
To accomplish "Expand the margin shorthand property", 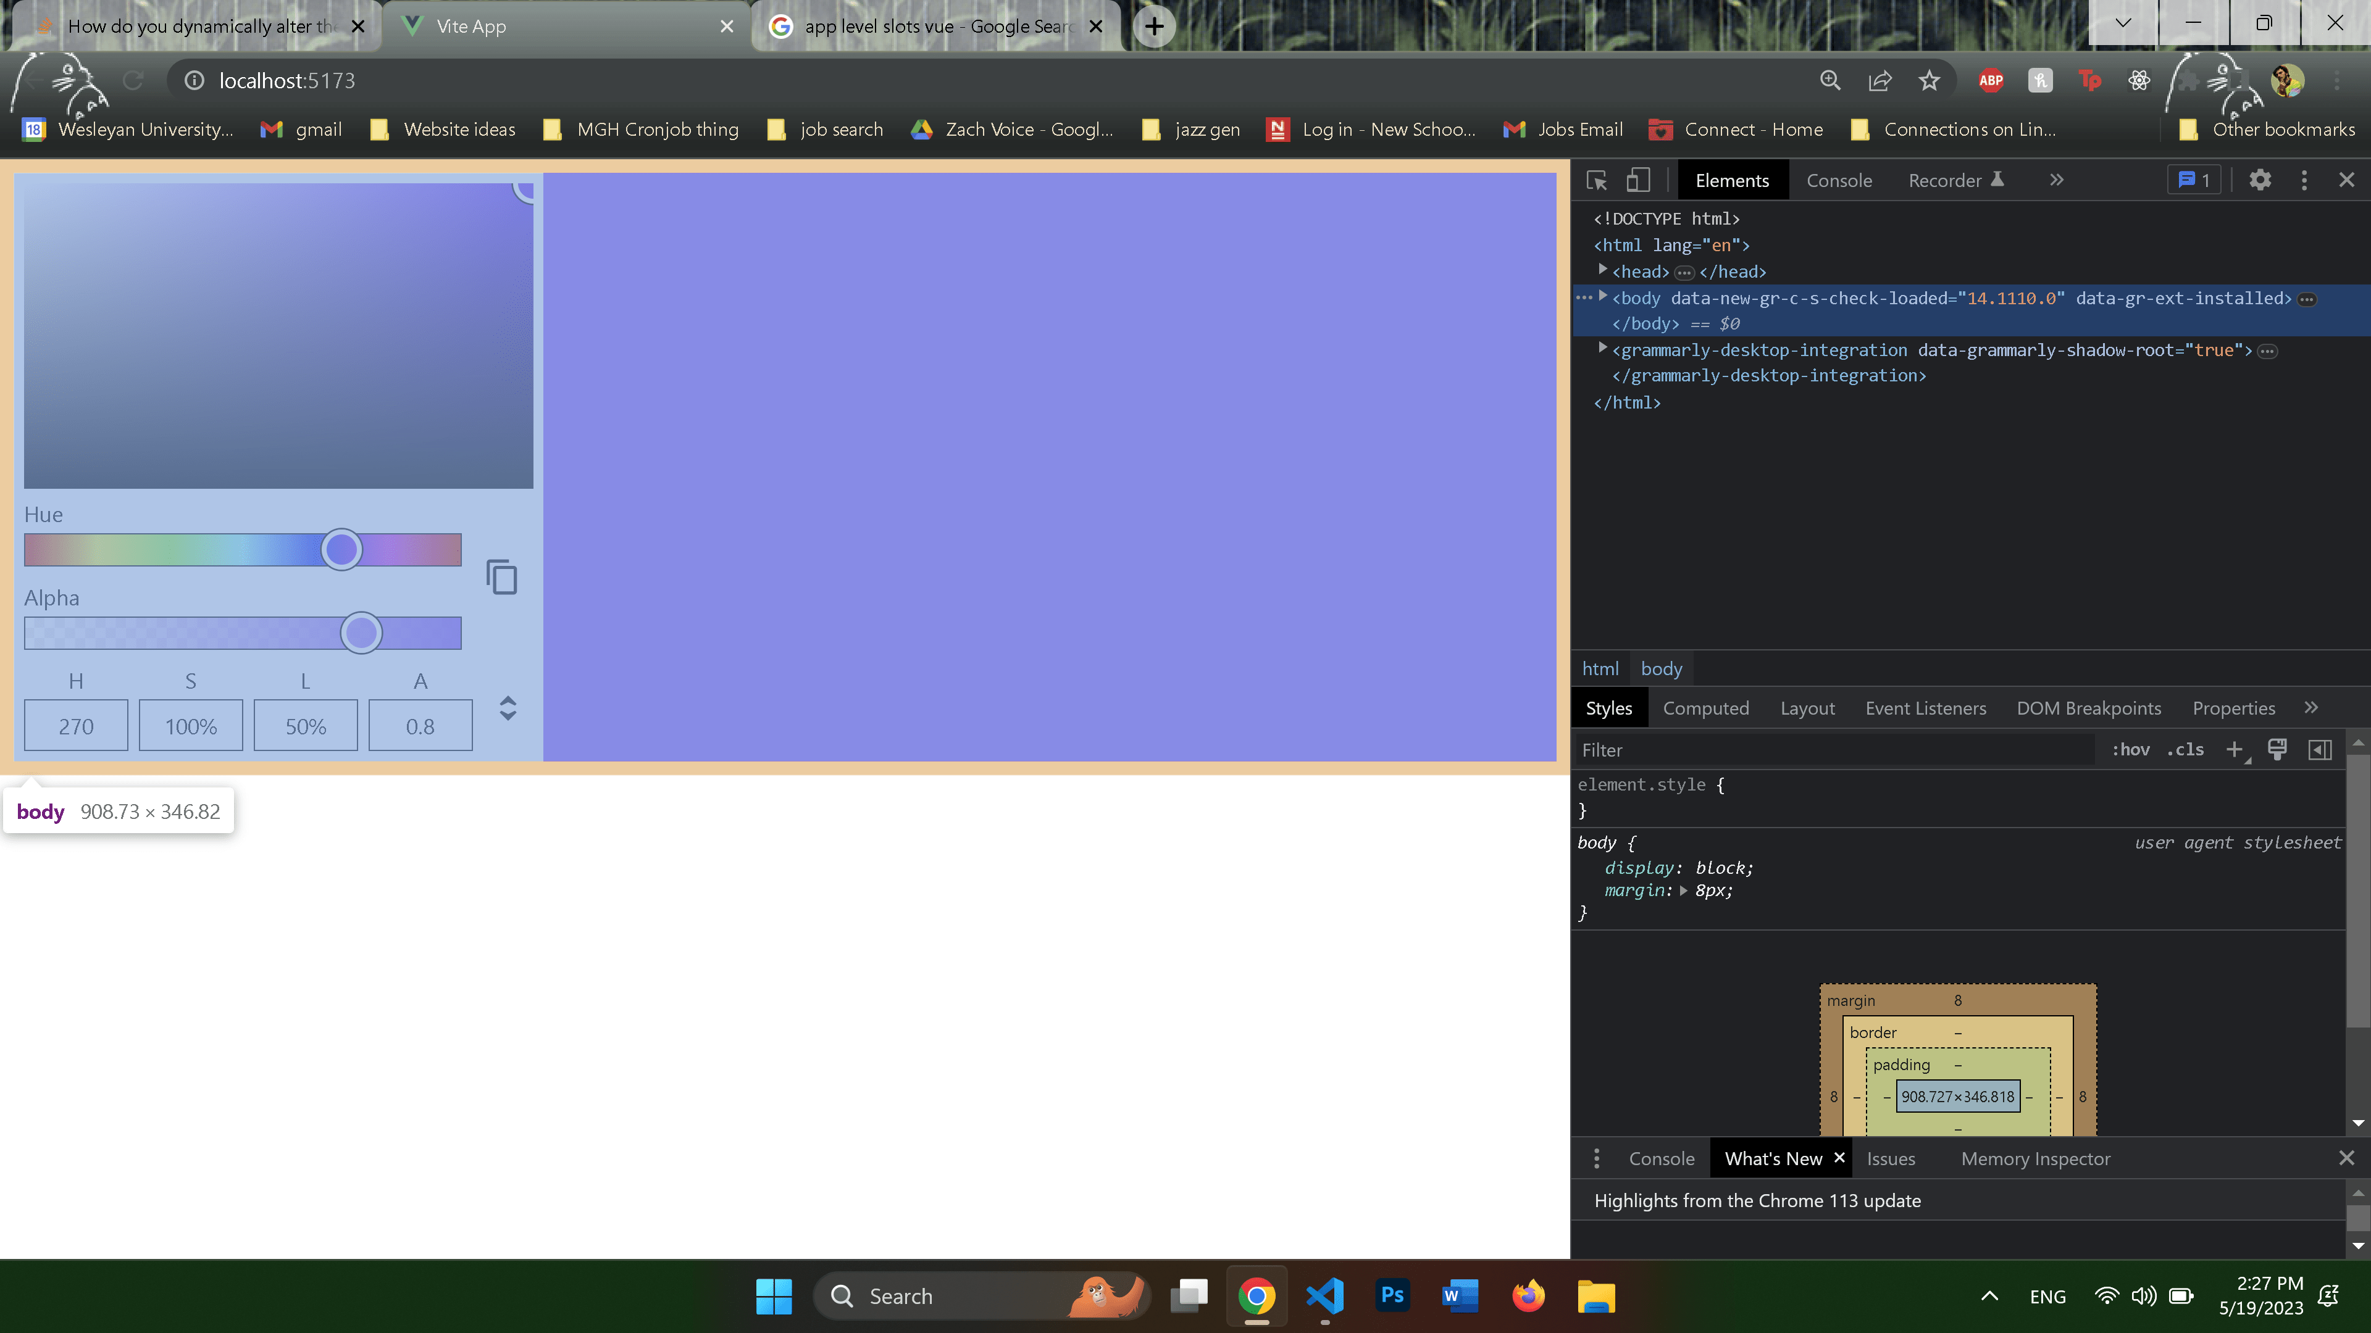I will (1683, 891).
